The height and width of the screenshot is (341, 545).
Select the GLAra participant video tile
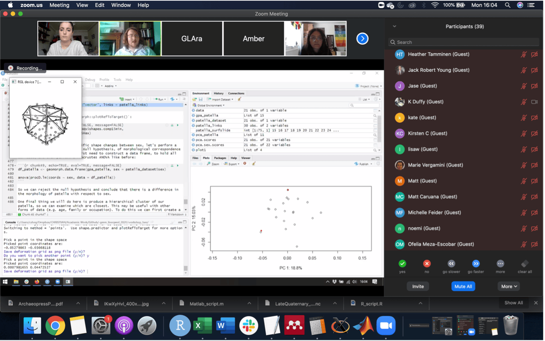click(x=192, y=39)
